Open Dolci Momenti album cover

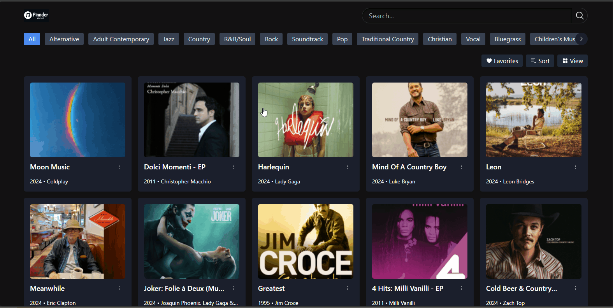click(191, 120)
